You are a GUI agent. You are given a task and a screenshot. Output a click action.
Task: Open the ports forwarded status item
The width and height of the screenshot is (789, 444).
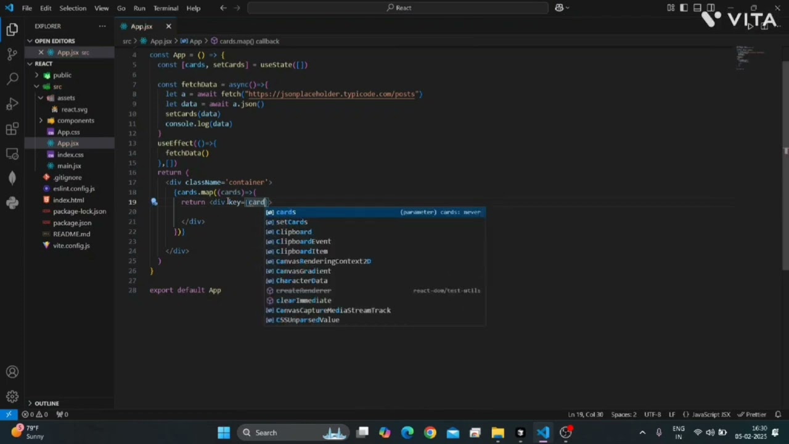(x=62, y=414)
